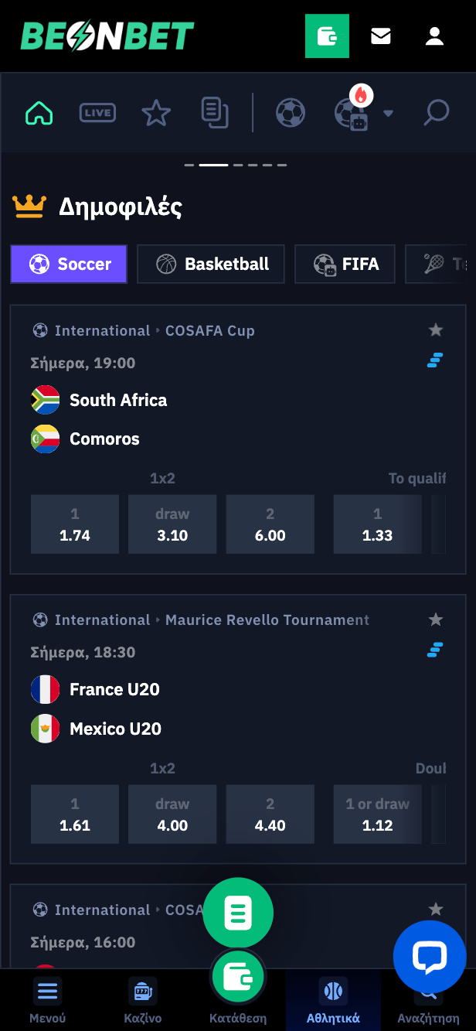Go to the sportsbook home icon
The image size is (476, 1031).
click(x=39, y=113)
